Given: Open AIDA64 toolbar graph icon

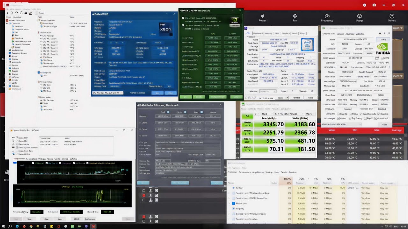Looking at the screenshot, I should coord(30,13).
